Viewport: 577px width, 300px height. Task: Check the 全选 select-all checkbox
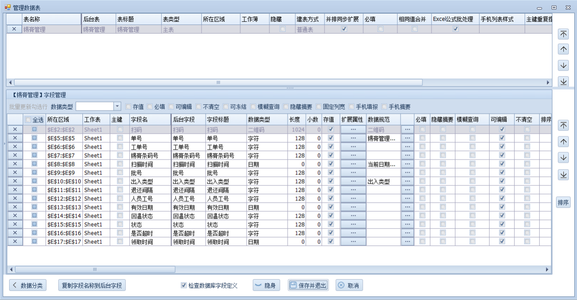(28, 120)
